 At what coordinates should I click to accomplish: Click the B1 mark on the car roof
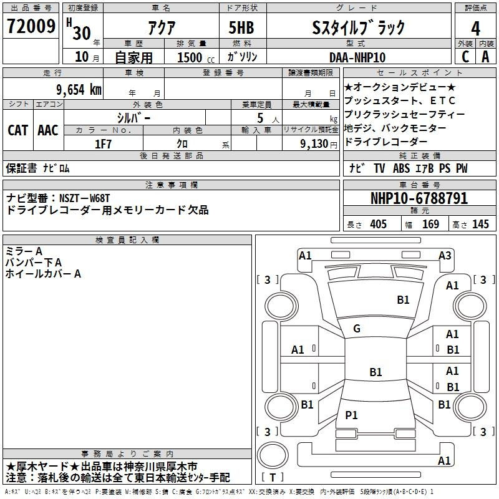click(x=375, y=372)
